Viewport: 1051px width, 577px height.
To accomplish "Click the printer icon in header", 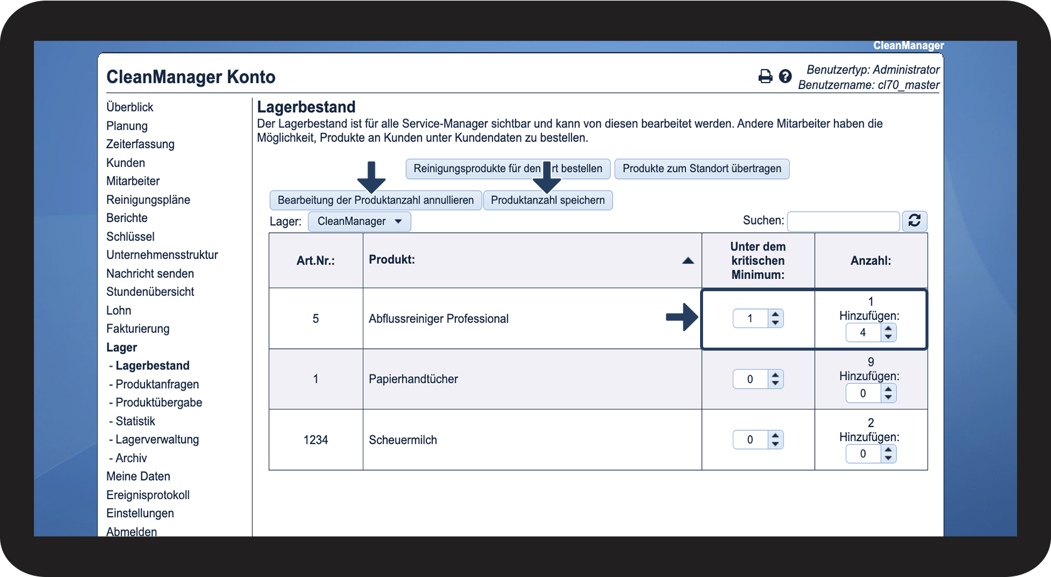I will 765,76.
